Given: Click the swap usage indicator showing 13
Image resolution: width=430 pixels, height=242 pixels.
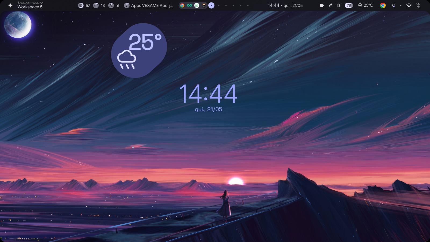Looking at the screenshot, I should pos(99,5).
